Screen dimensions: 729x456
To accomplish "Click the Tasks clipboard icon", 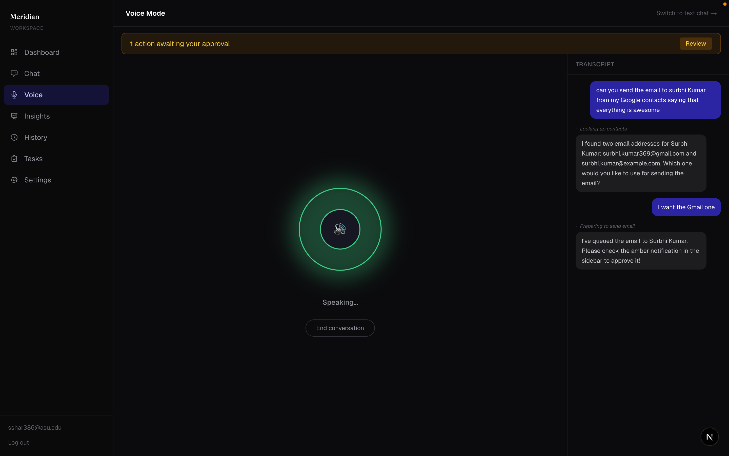I will (x=14, y=159).
